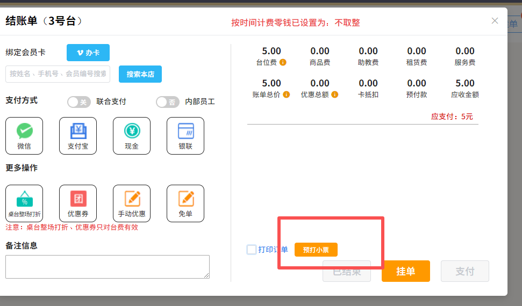Click the orange 挂单 button
The width and height of the screenshot is (522, 306).
coord(406,271)
